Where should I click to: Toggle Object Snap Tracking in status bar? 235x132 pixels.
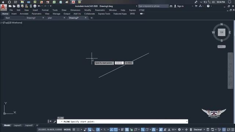tap(112, 129)
